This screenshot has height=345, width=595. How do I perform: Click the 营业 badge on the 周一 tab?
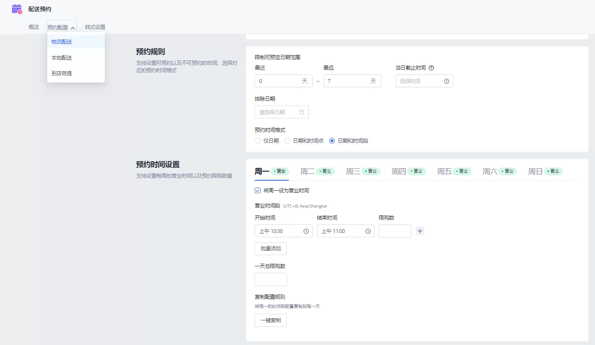tap(281, 171)
